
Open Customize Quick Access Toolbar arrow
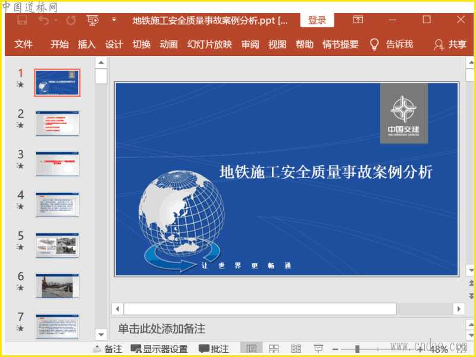pos(114,20)
